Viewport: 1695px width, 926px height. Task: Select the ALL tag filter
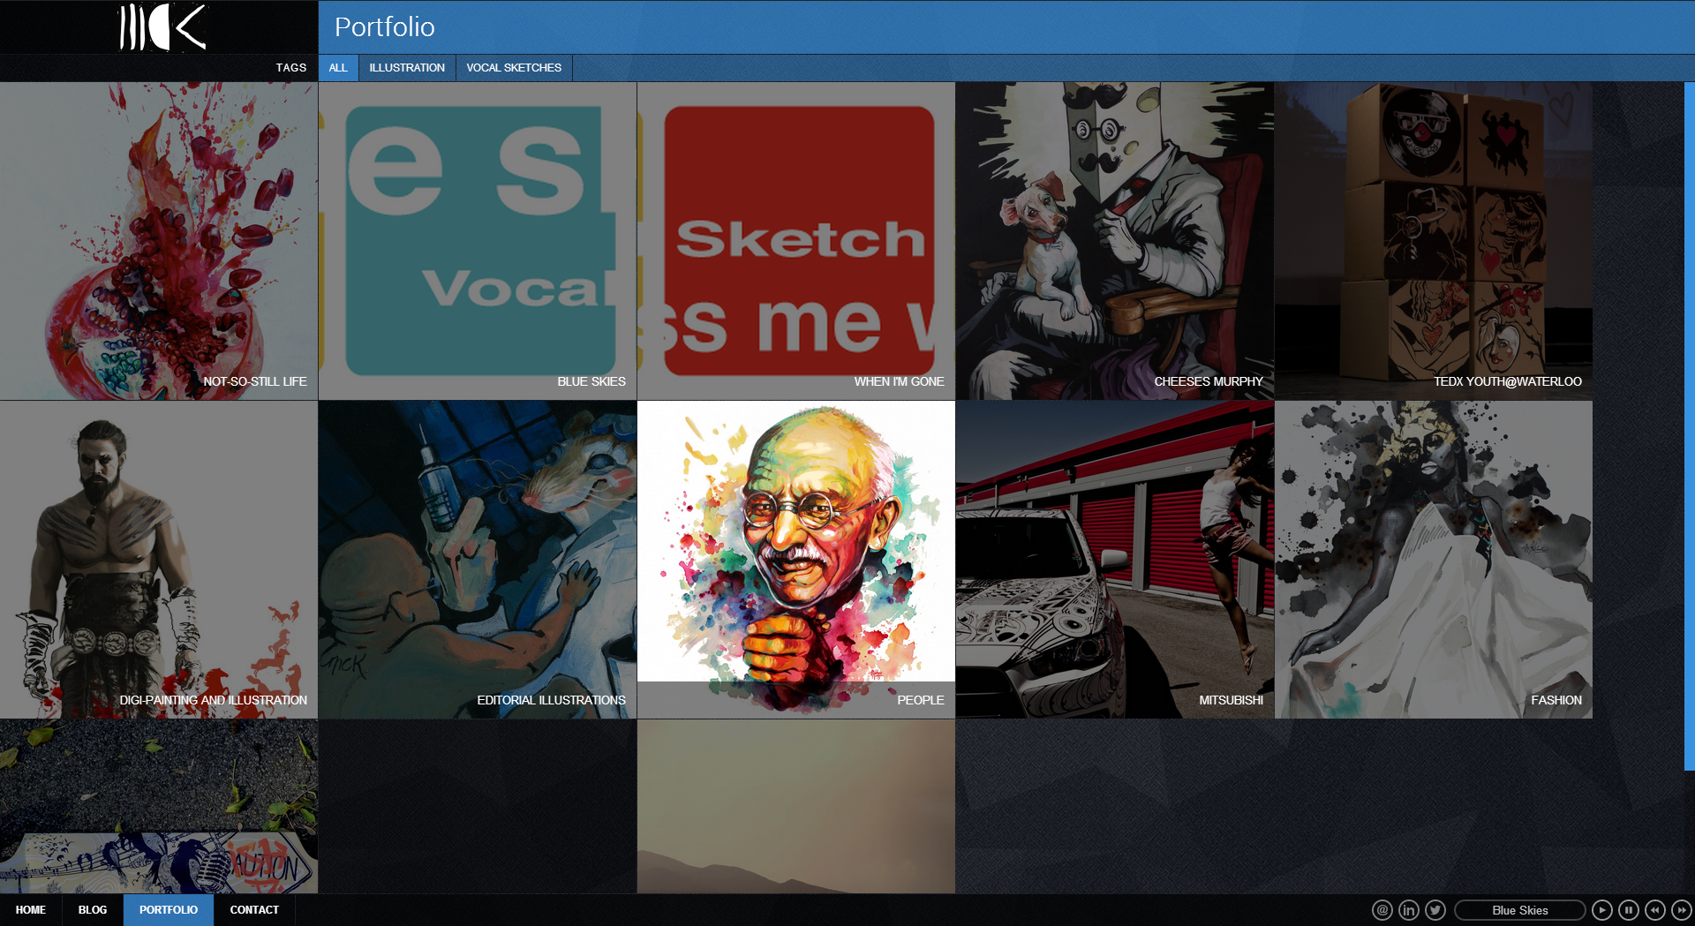point(338,68)
